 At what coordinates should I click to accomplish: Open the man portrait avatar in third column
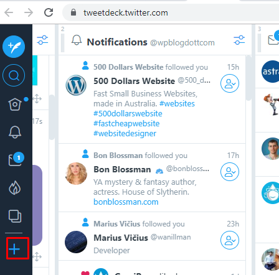click(270, 149)
